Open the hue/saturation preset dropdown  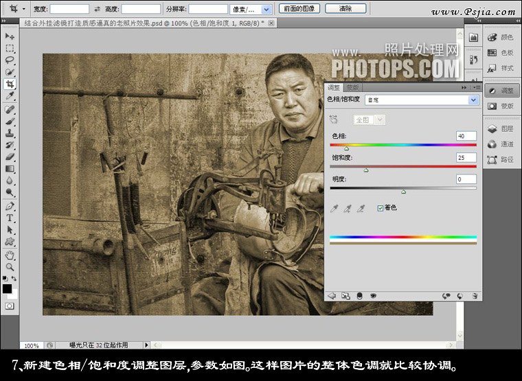coord(473,100)
